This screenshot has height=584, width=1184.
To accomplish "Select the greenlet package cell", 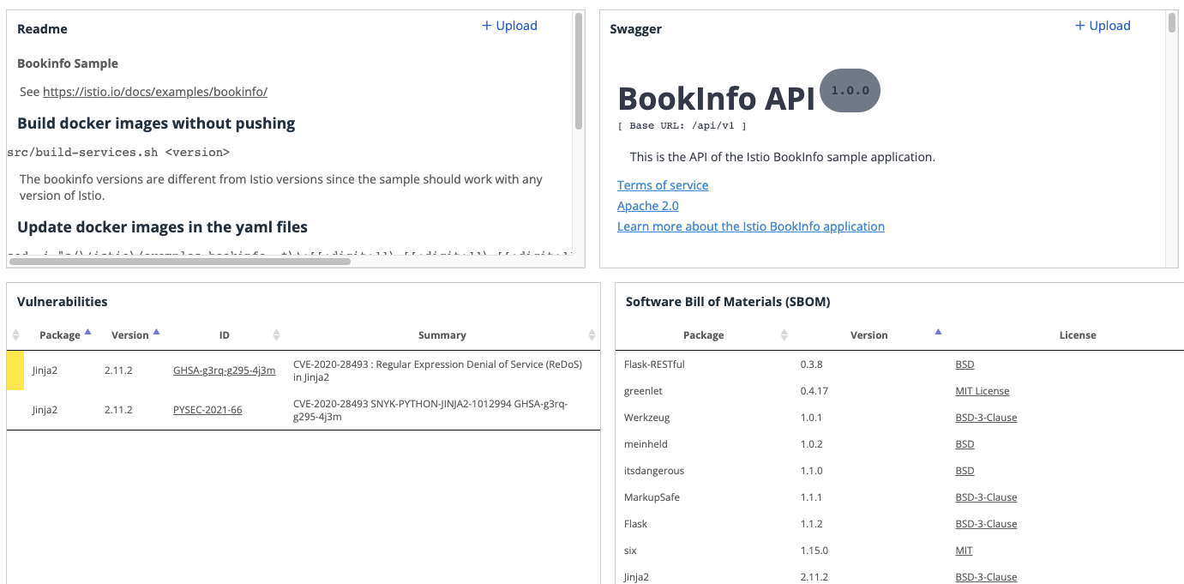I will (643, 391).
